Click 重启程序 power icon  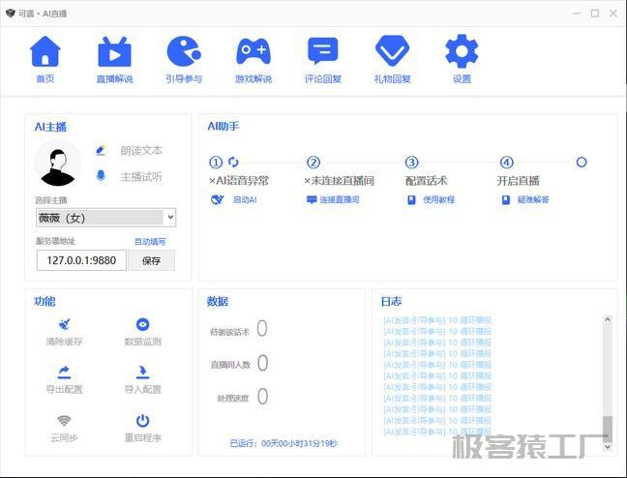pyautogui.click(x=142, y=421)
